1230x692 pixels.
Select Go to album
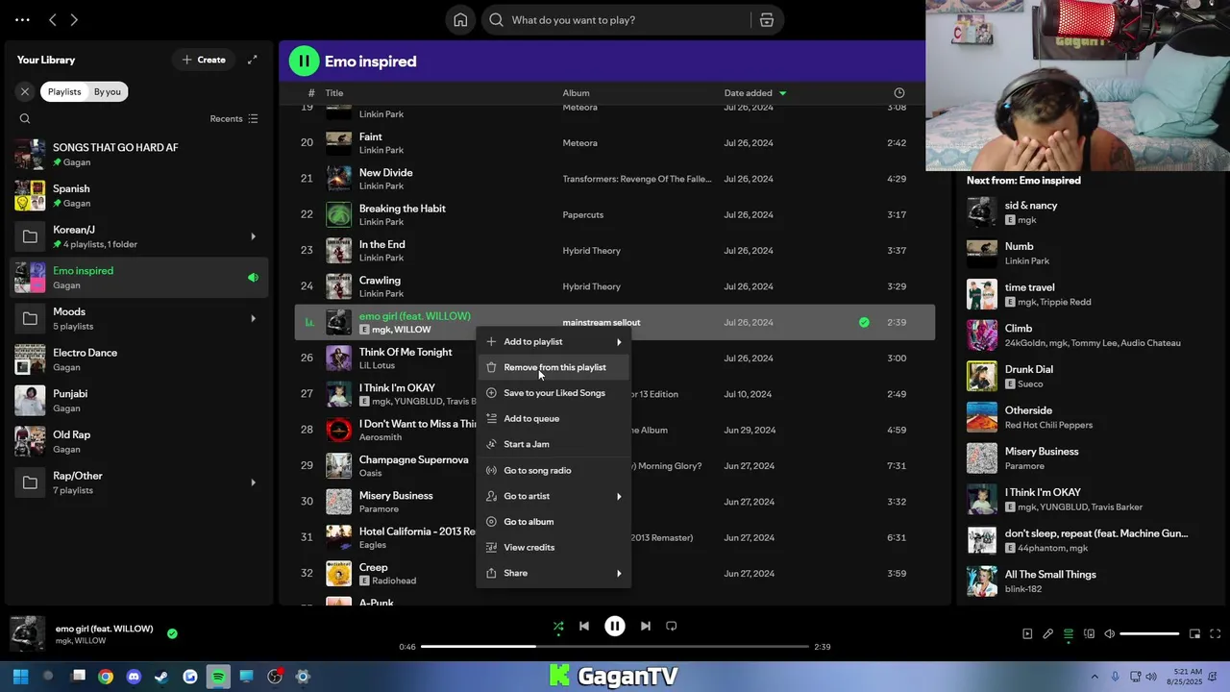tap(553, 521)
